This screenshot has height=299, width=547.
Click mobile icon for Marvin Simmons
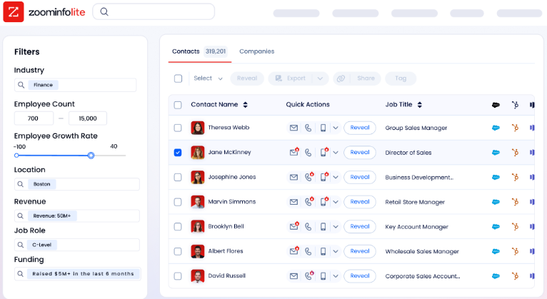(x=324, y=202)
